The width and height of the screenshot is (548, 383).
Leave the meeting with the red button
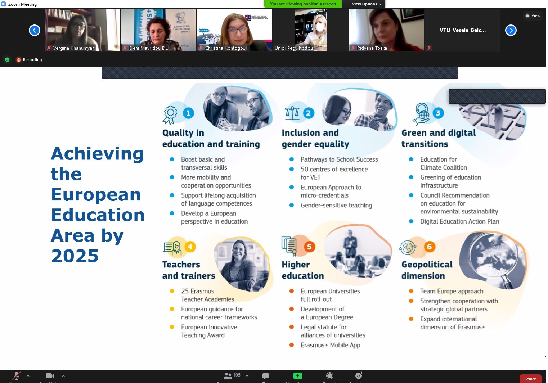pos(530,379)
